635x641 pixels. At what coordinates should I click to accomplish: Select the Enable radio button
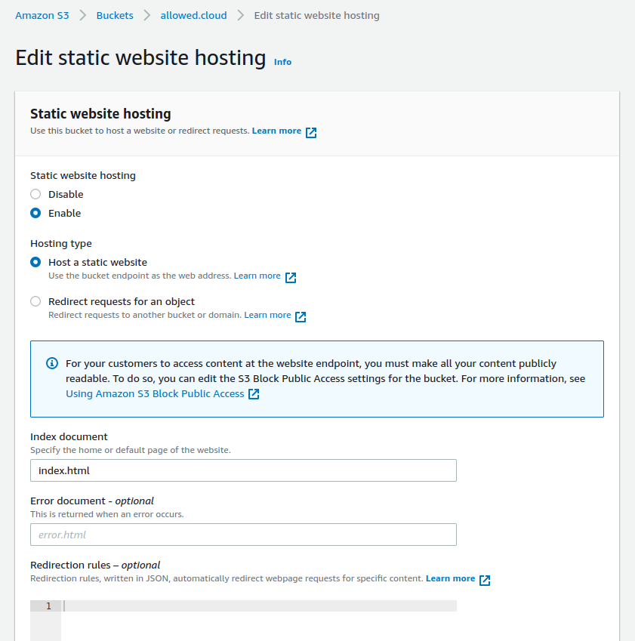(x=35, y=213)
